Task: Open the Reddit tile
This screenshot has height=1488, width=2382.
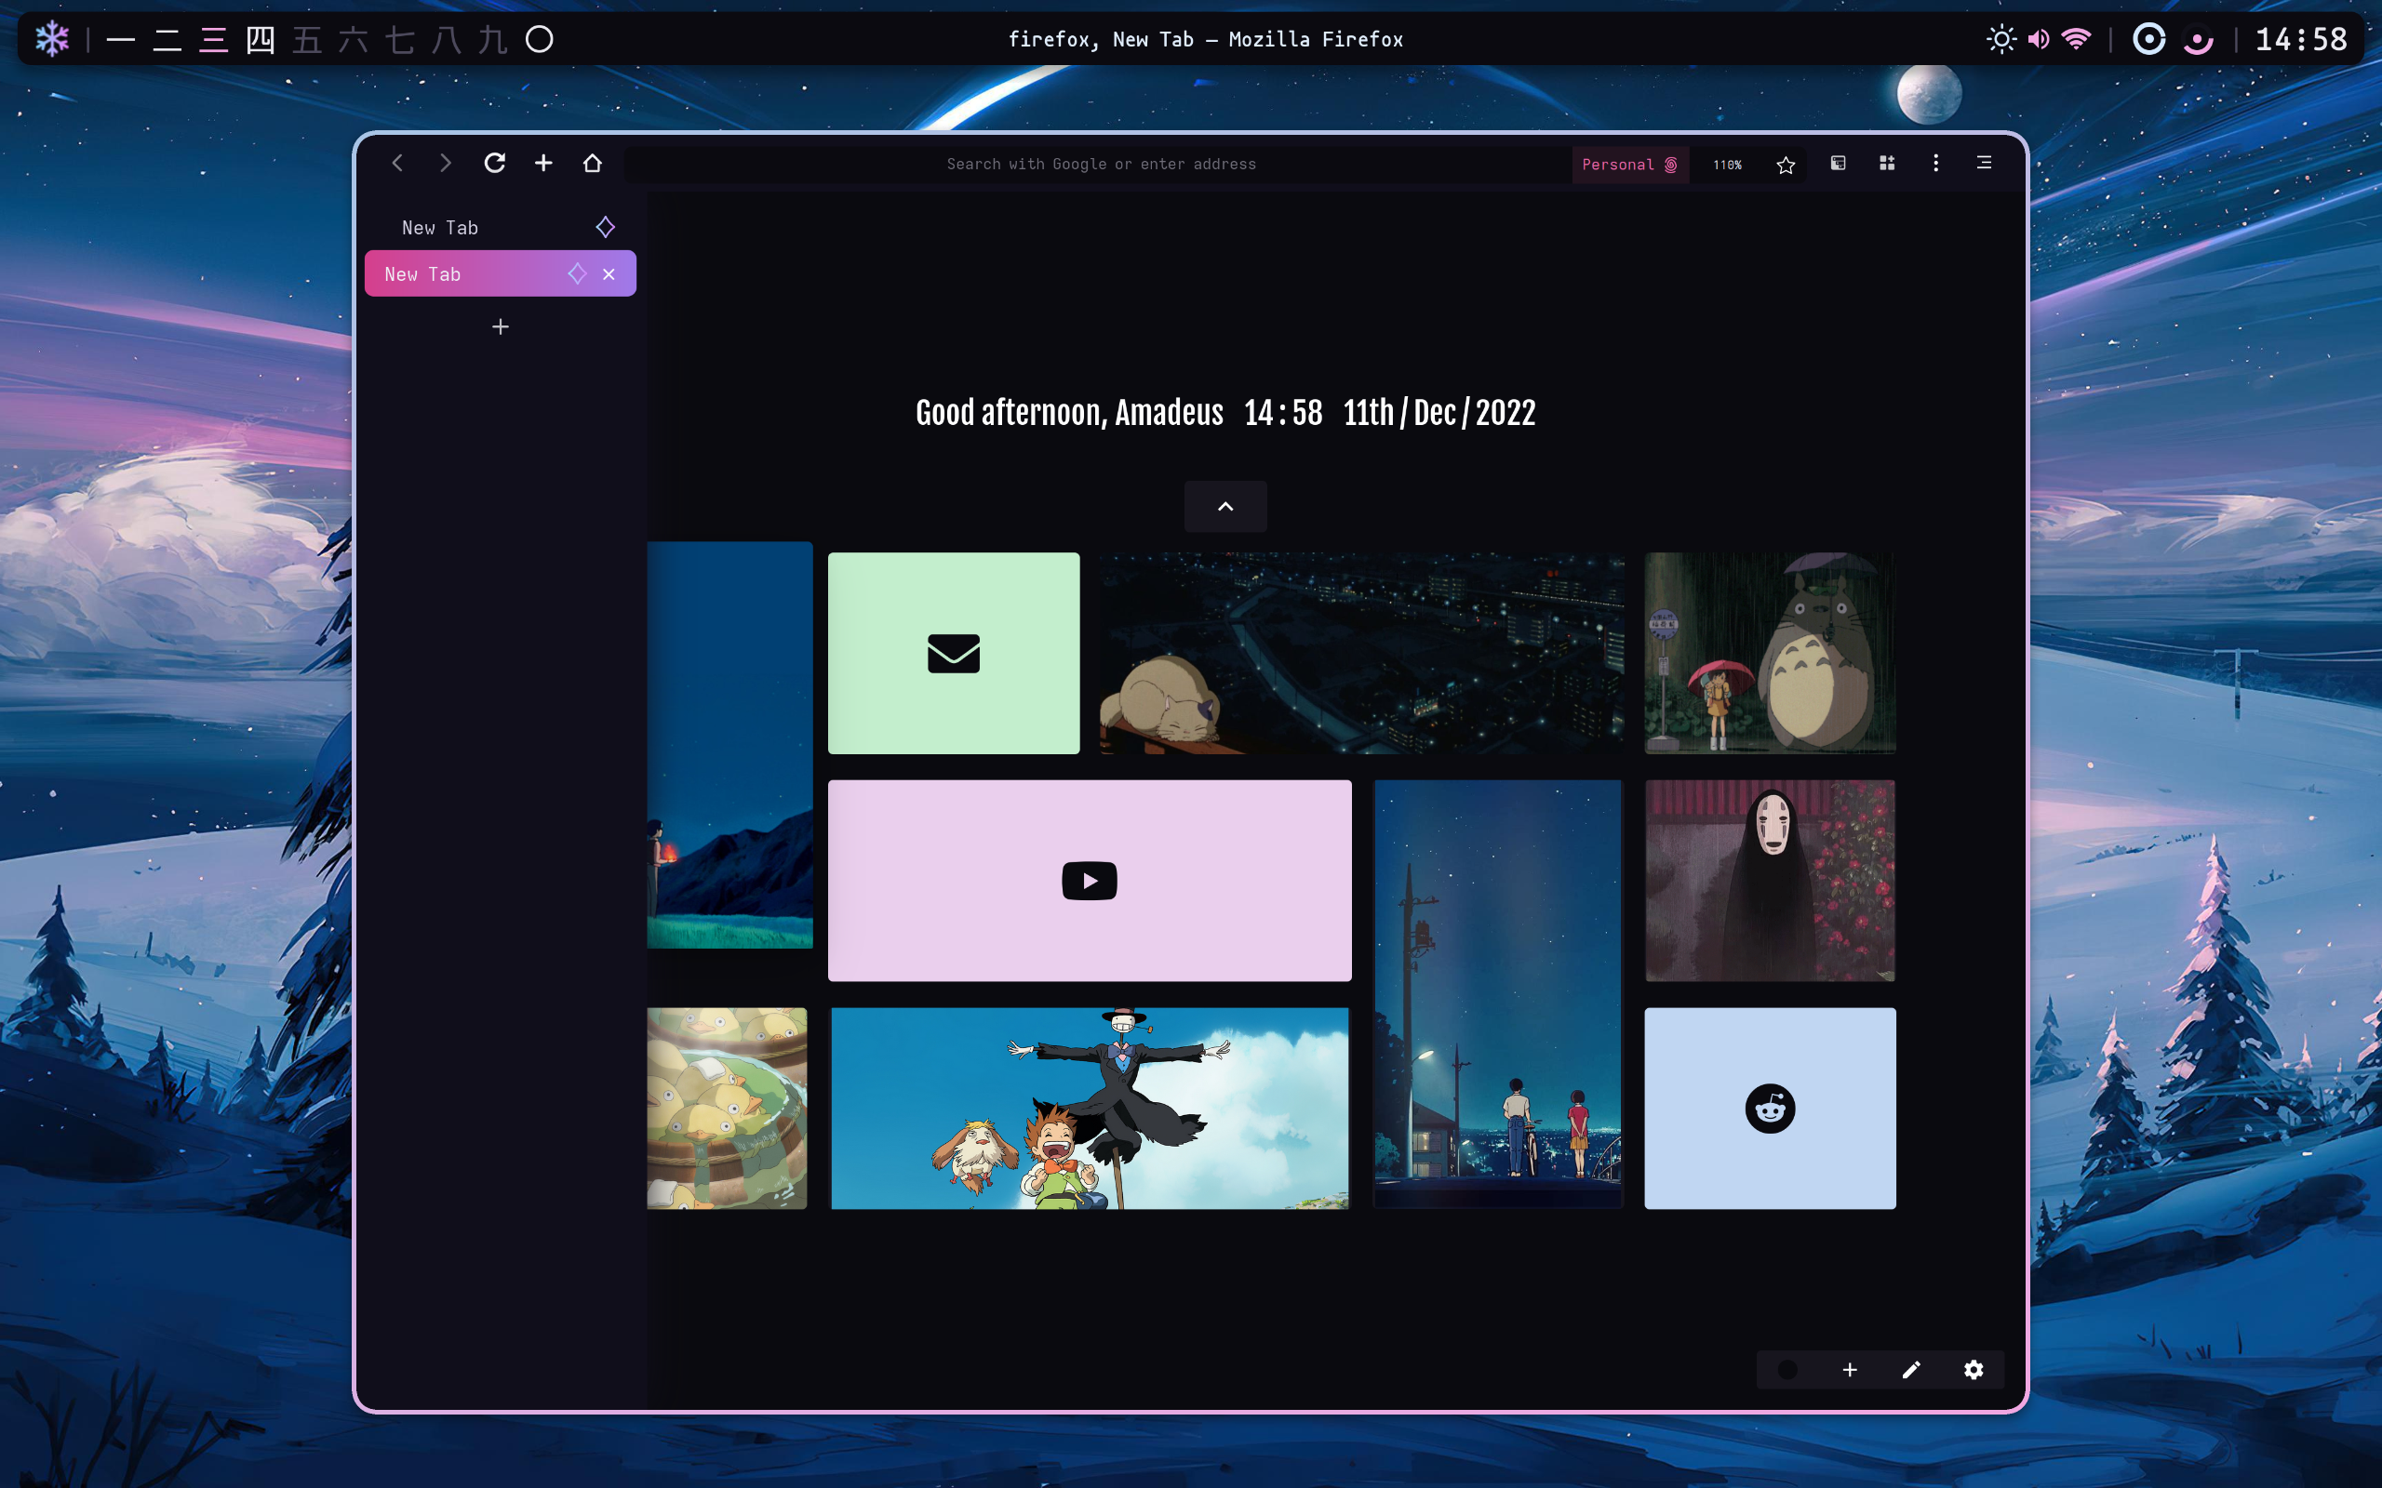Action: coord(1770,1109)
